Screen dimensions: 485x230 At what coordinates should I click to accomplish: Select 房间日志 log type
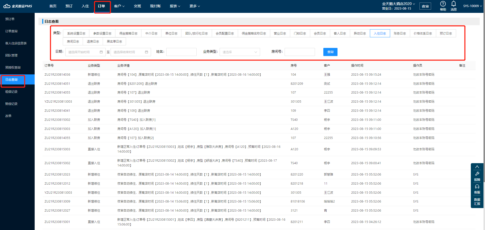click(x=73, y=41)
